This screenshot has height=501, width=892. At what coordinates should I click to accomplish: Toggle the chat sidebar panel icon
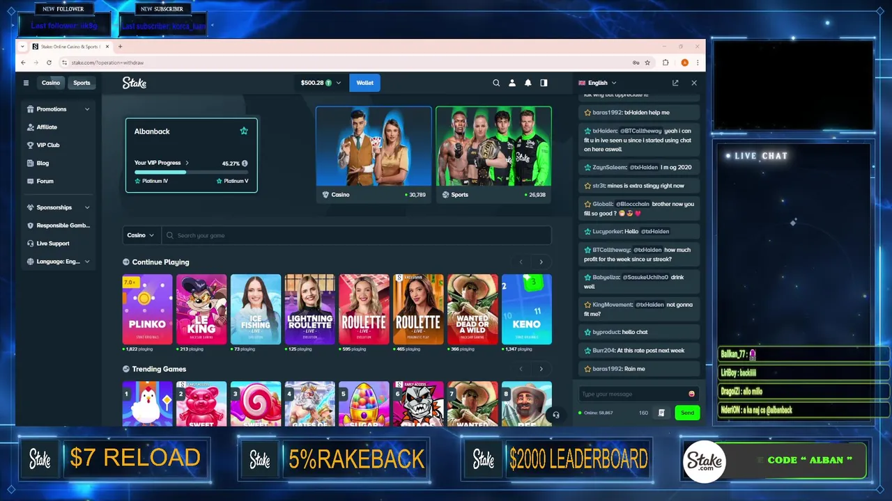coord(544,83)
